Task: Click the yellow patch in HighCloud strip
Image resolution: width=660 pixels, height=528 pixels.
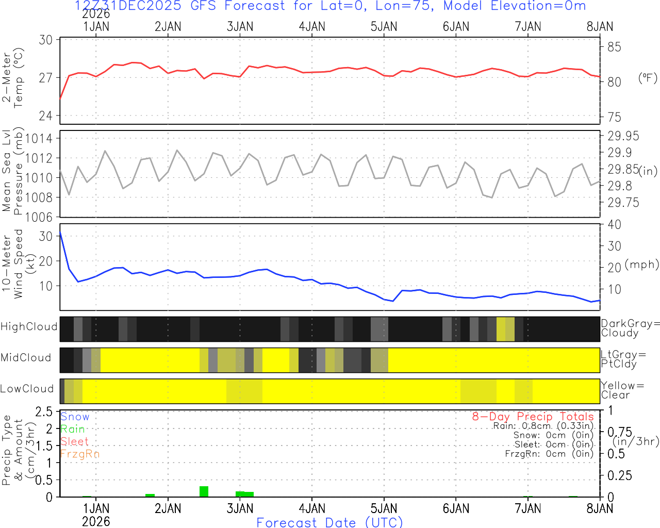Action: click(505, 329)
